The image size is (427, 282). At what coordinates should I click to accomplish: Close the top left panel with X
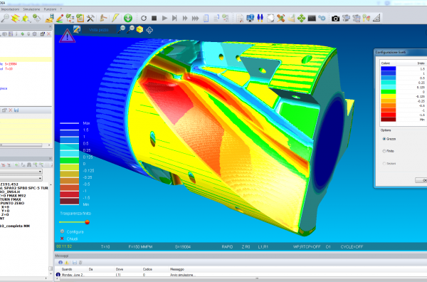pyautogui.click(x=50, y=26)
